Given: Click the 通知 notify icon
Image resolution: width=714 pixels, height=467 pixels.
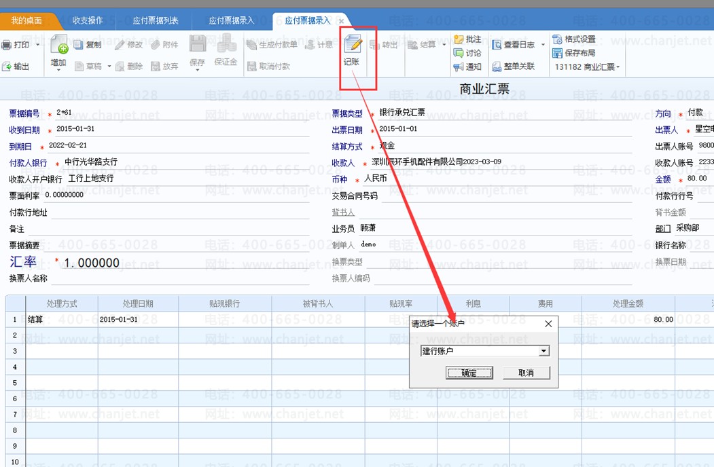Looking at the screenshot, I should [x=459, y=67].
